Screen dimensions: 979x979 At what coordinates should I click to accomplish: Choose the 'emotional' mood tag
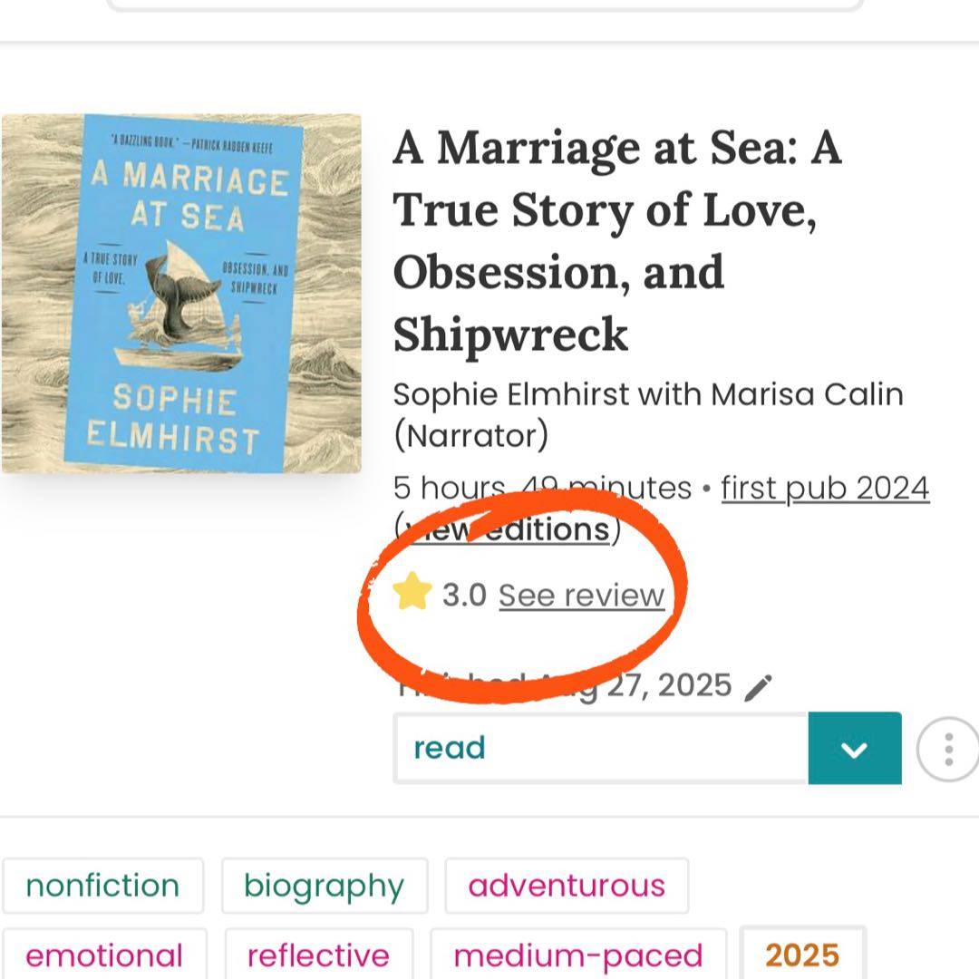tap(104, 955)
